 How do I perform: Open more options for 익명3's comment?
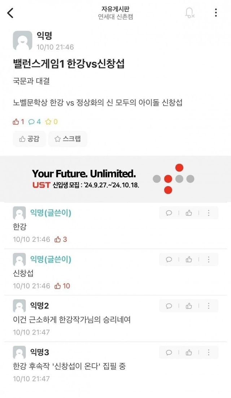pos(209,352)
